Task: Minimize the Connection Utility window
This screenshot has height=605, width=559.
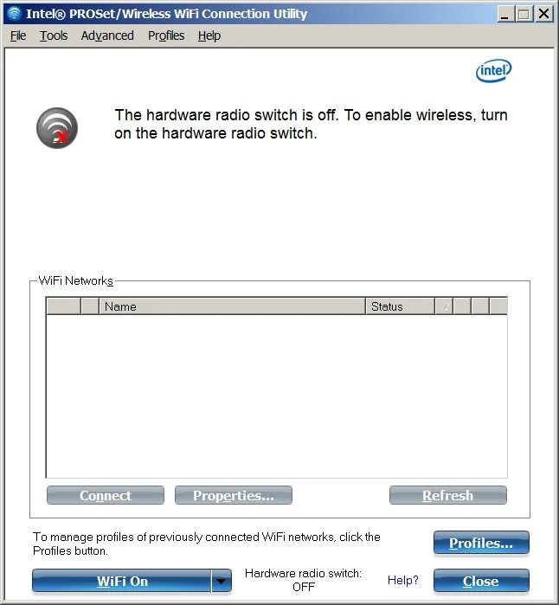Action: [504, 14]
